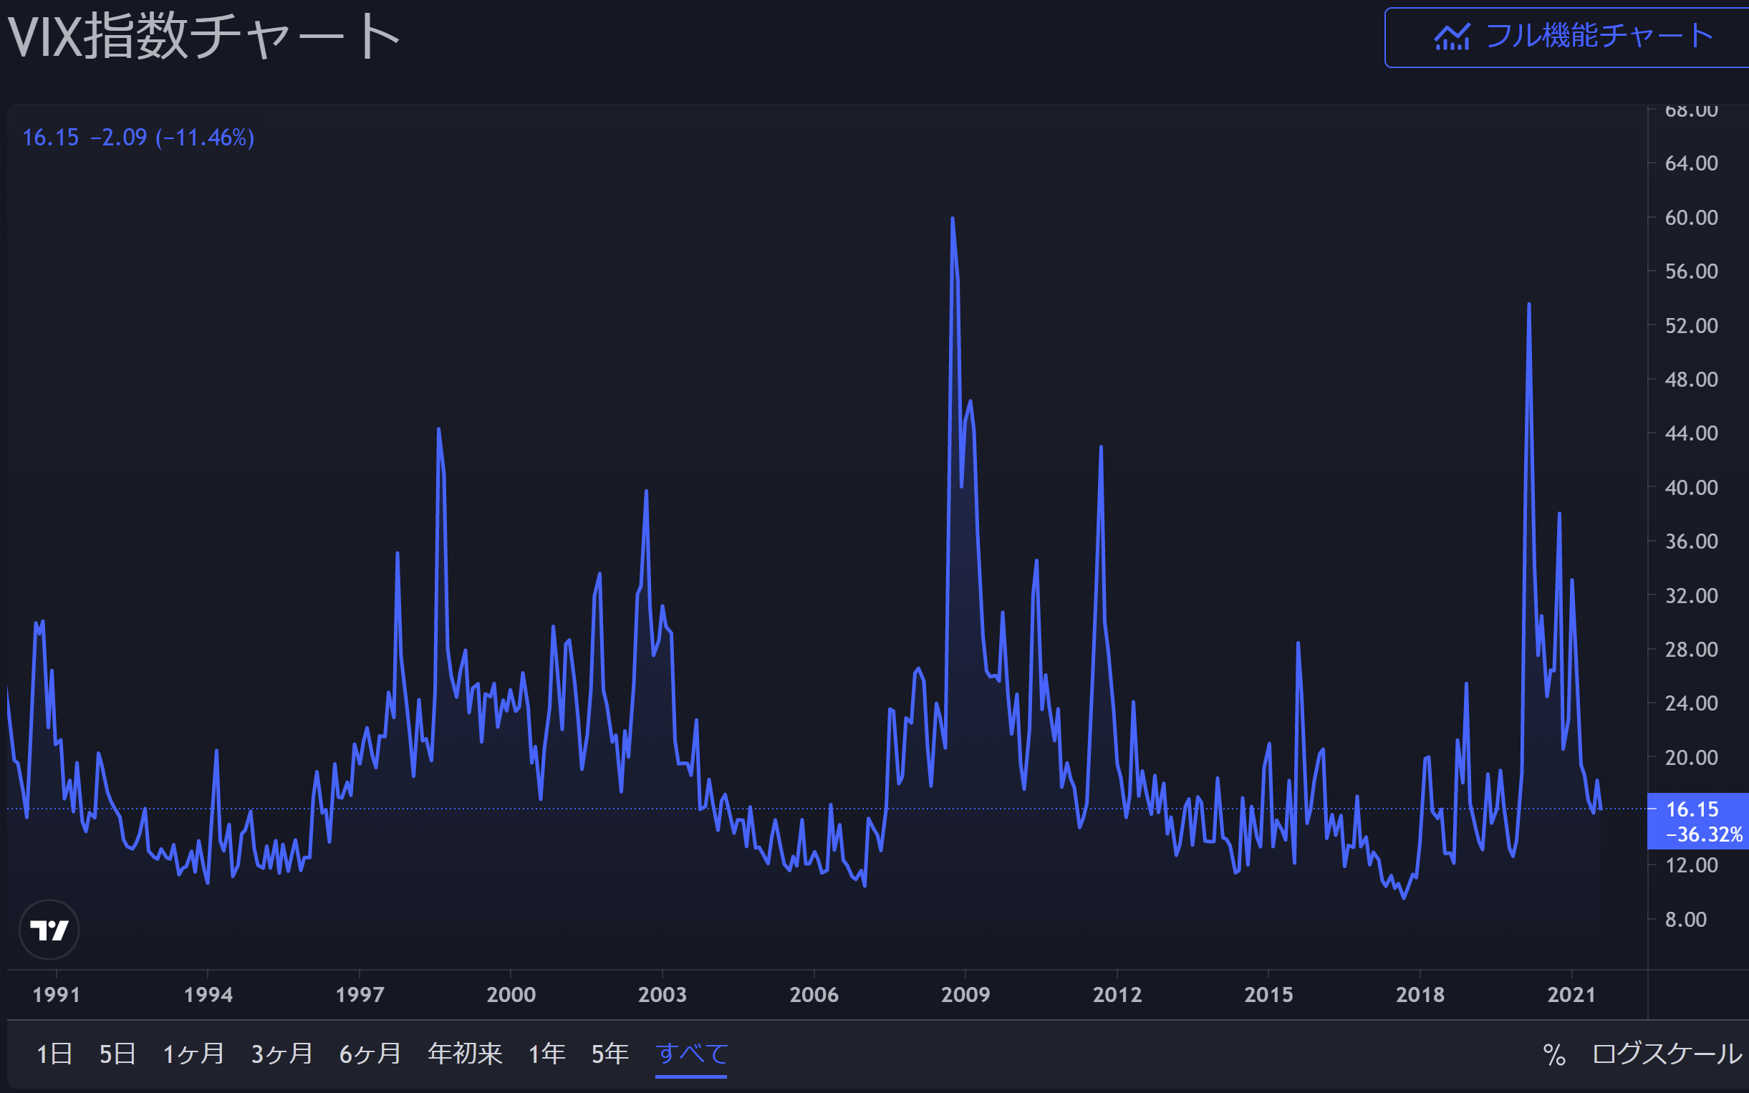This screenshot has width=1749, height=1093.
Task: Select the 5年 time range
Action: (609, 1054)
